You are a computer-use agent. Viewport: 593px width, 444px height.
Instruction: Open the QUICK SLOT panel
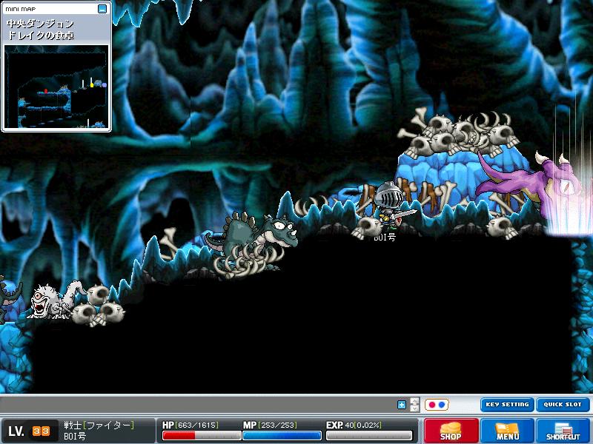pyautogui.click(x=563, y=404)
